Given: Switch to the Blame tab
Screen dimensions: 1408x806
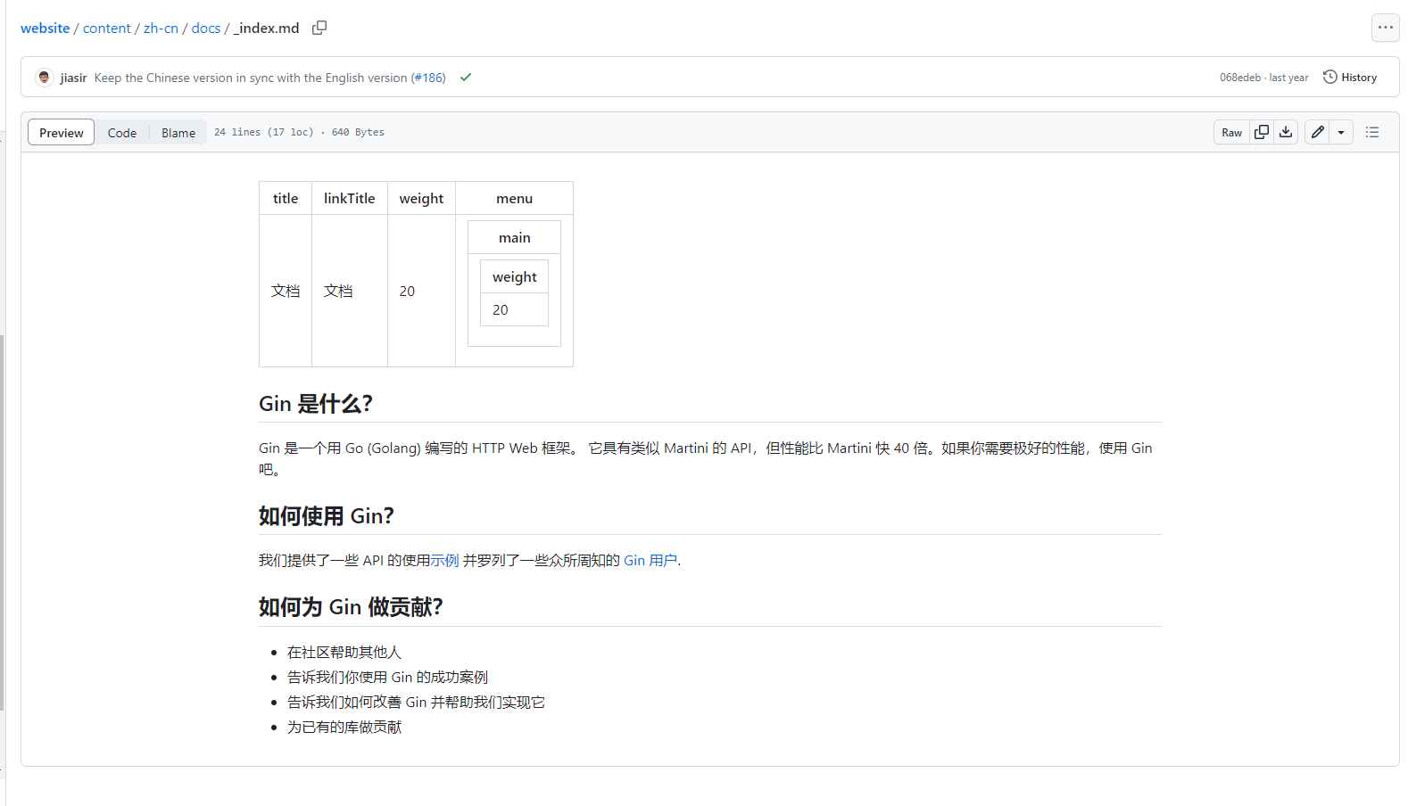Looking at the screenshot, I should [x=178, y=132].
